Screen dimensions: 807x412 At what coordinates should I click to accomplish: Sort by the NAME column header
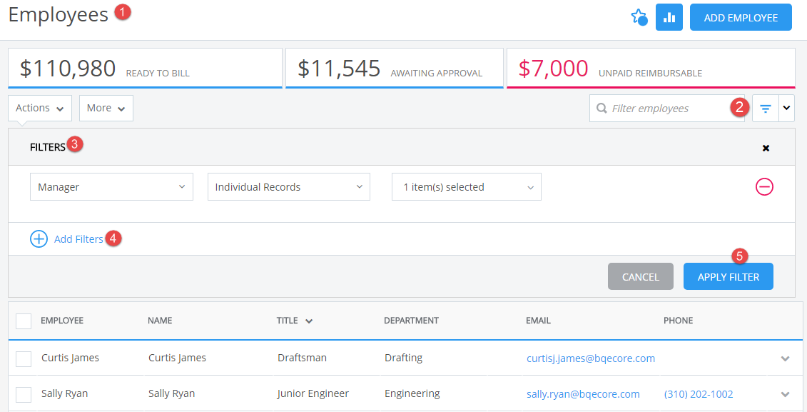pos(160,321)
